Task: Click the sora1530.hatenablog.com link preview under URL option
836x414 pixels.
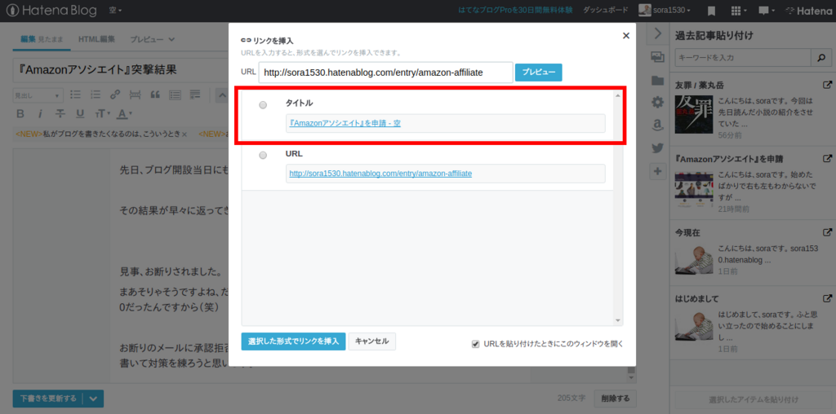Action: pos(380,174)
